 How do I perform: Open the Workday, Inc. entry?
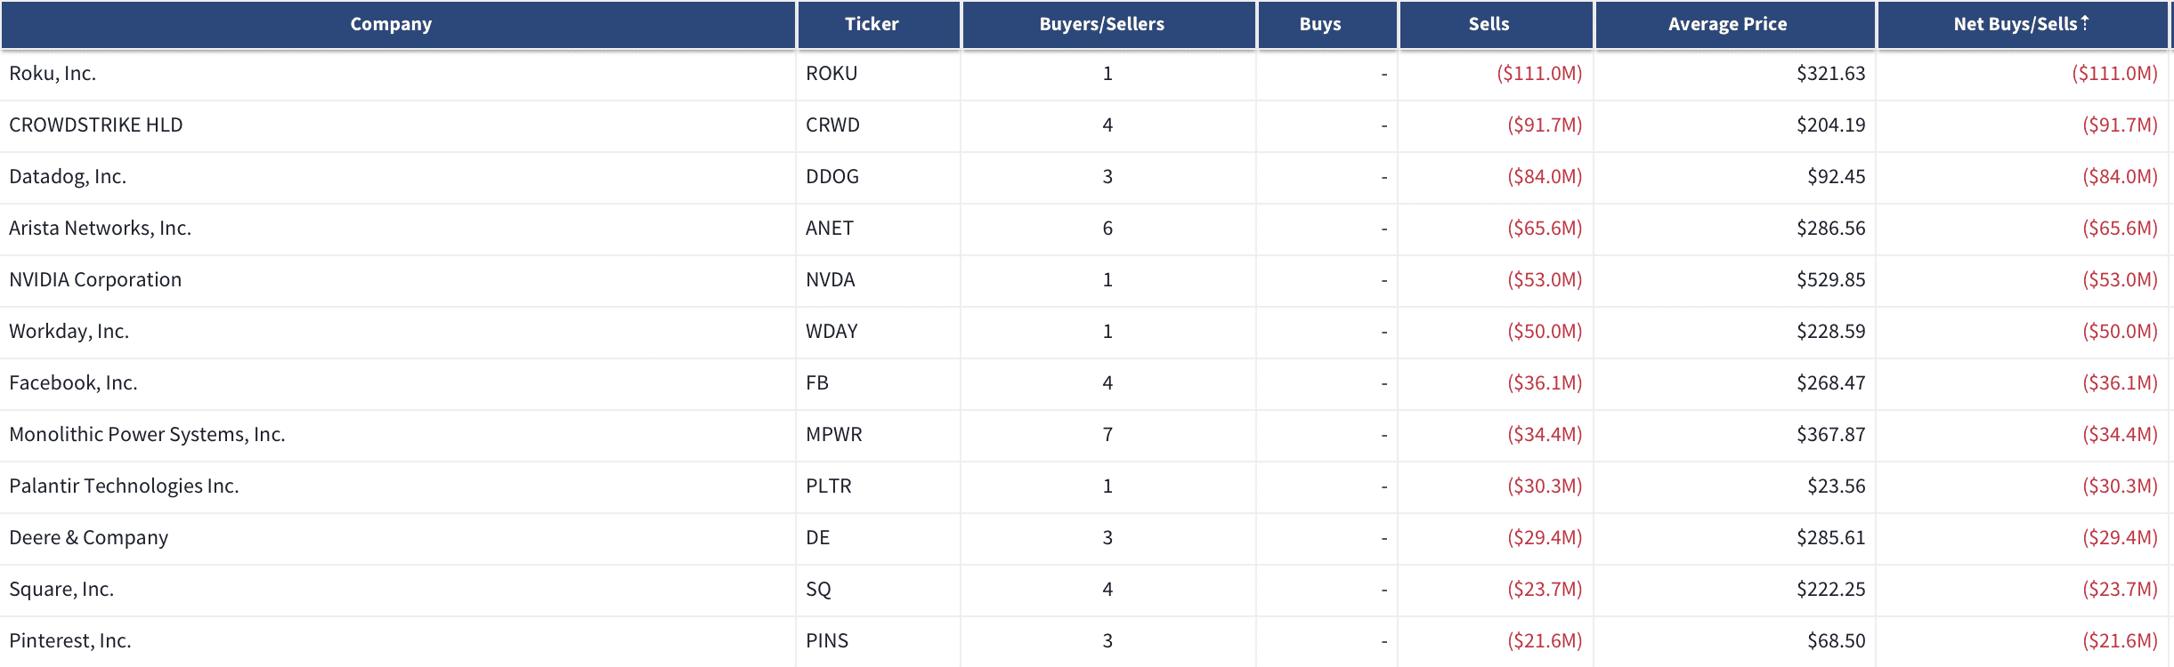69,332
